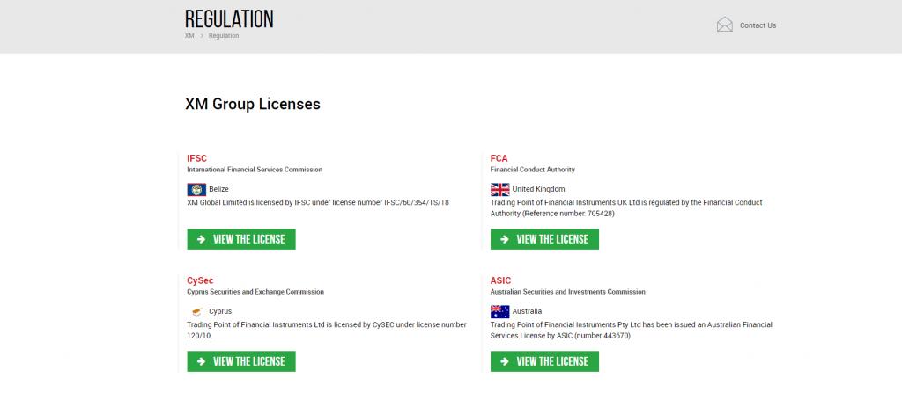Click the Cyprus flag icon
This screenshot has width=902, height=393.
tap(196, 311)
